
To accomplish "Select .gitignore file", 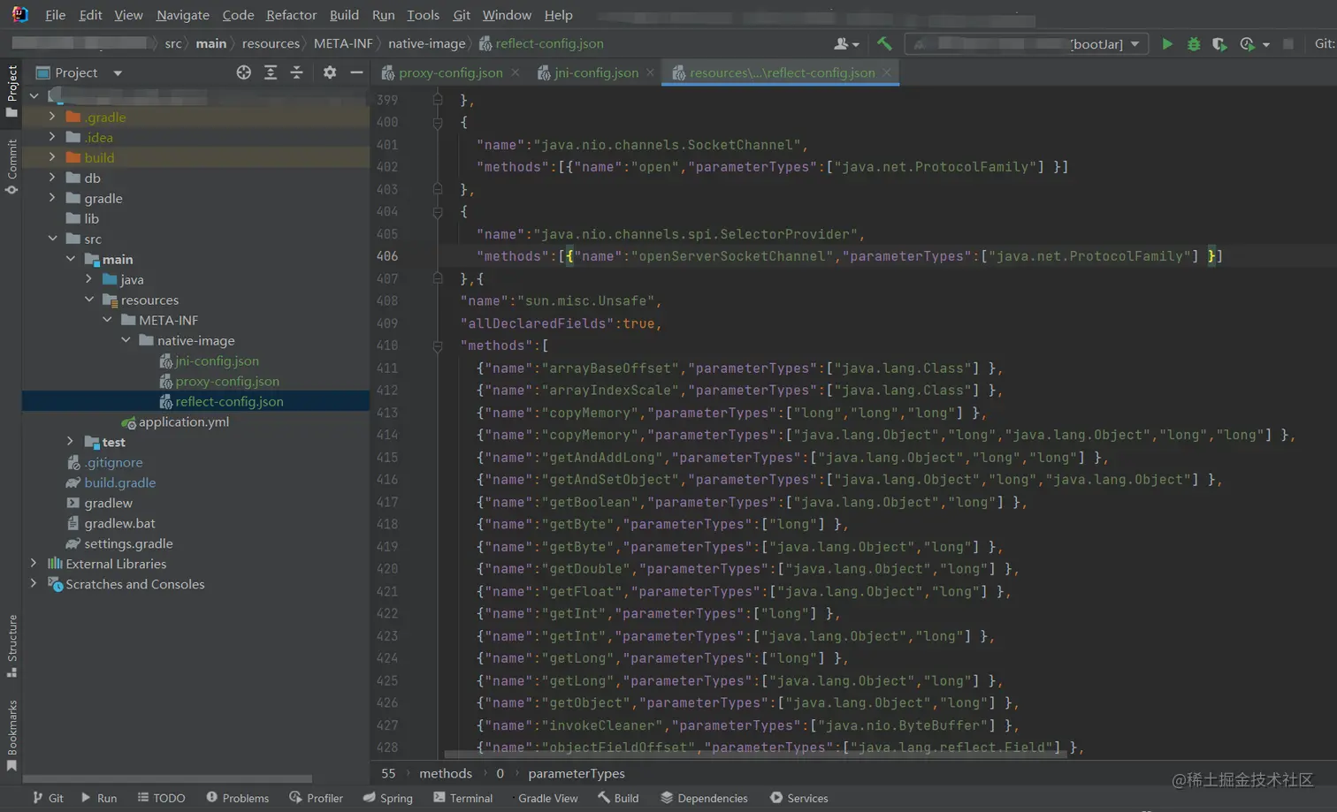I will (113, 462).
